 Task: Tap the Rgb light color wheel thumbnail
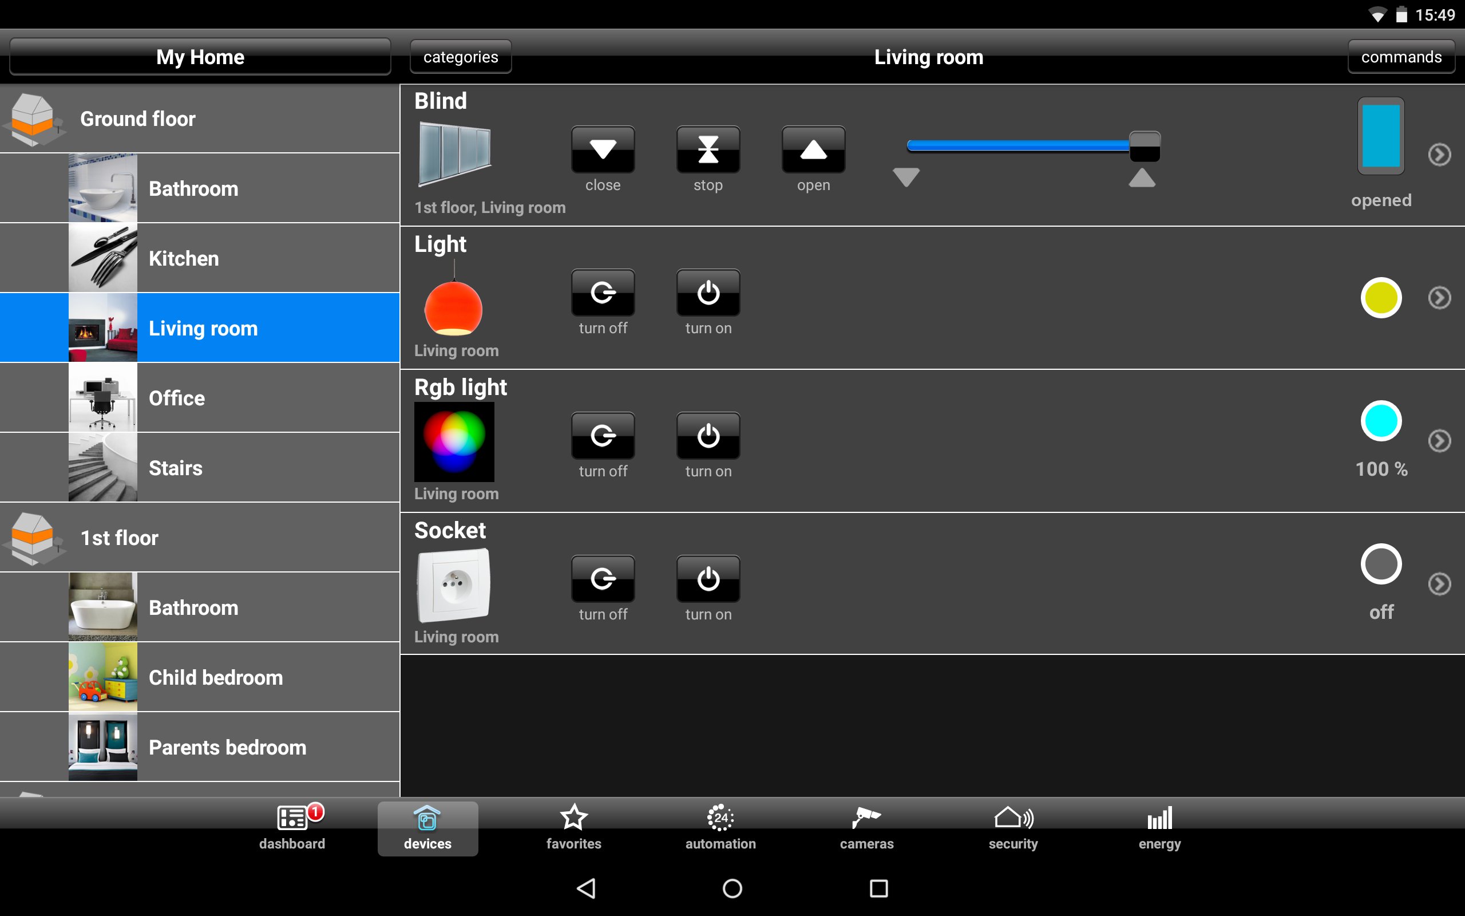point(454,442)
